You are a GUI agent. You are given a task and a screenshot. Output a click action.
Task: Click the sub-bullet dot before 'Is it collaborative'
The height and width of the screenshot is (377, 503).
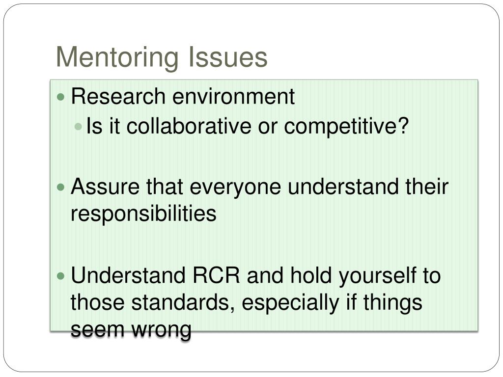pyautogui.click(x=78, y=126)
